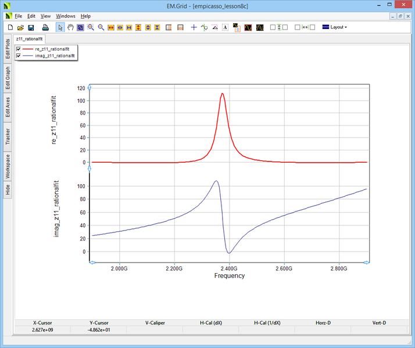Click the Edit Axes side button
The height and width of the screenshot is (348, 415).
pyautogui.click(x=8, y=107)
